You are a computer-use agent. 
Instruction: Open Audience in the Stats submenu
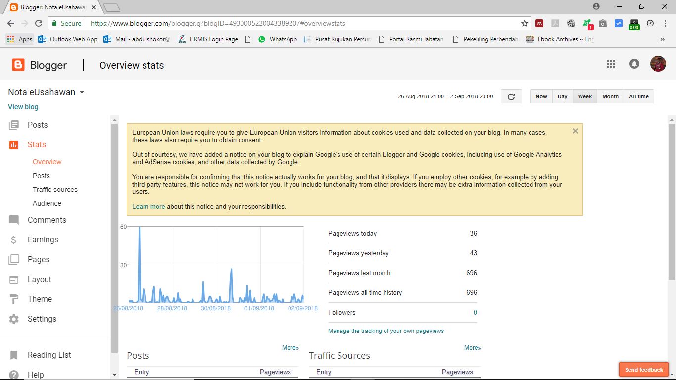[x=47, y=203]
